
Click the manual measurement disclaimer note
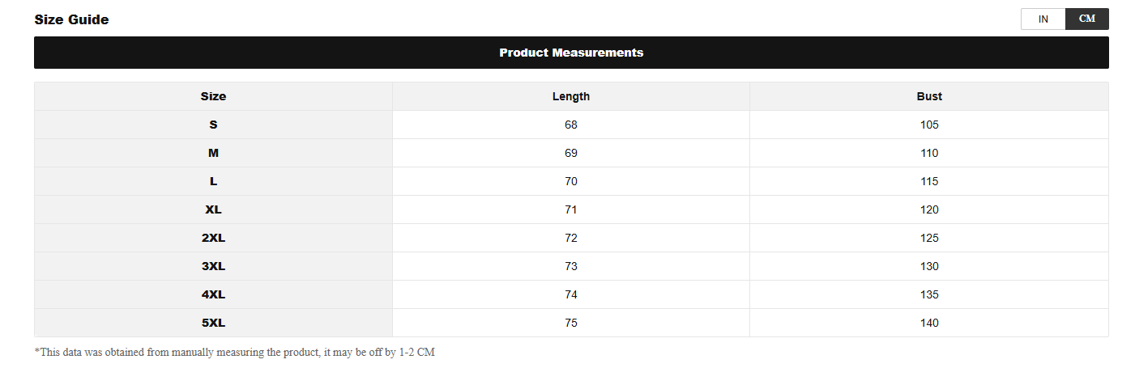[x=234, y=352]
